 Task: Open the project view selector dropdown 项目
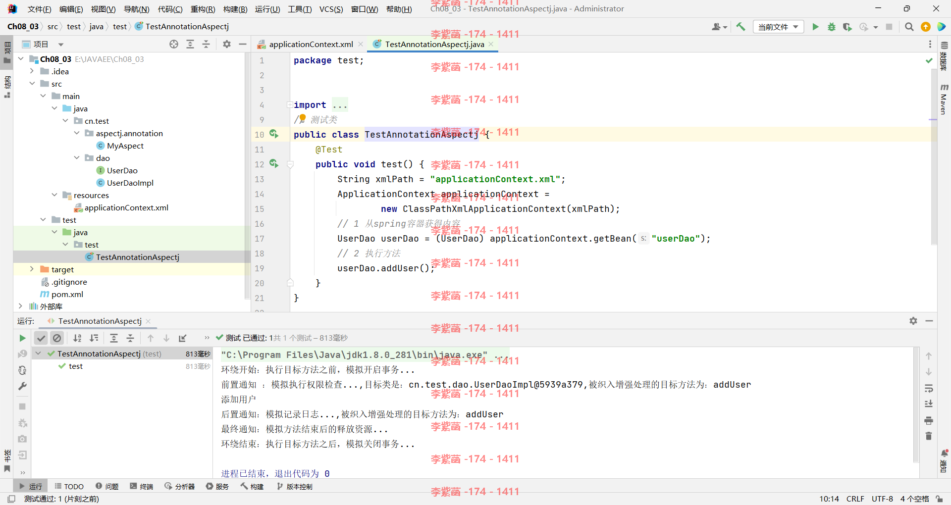pyautogui.click(x=43, y=44)
